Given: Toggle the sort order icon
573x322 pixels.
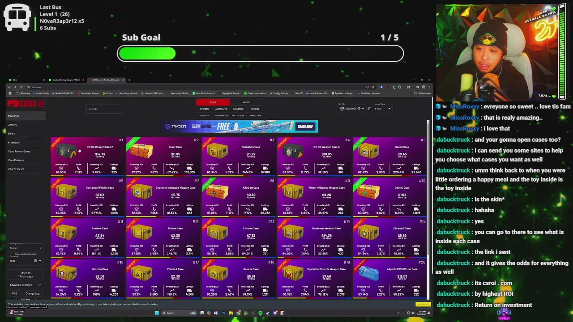Looking at the screenshot, I should tap(369, 109).
